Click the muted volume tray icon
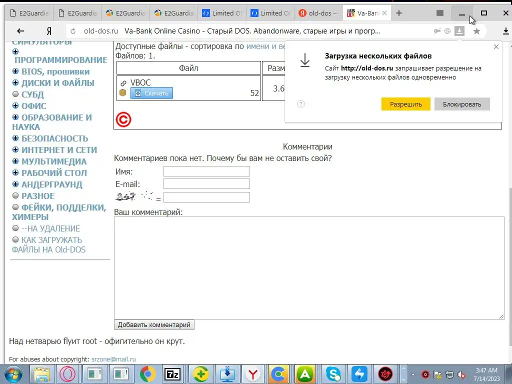 tap(461, 375)
